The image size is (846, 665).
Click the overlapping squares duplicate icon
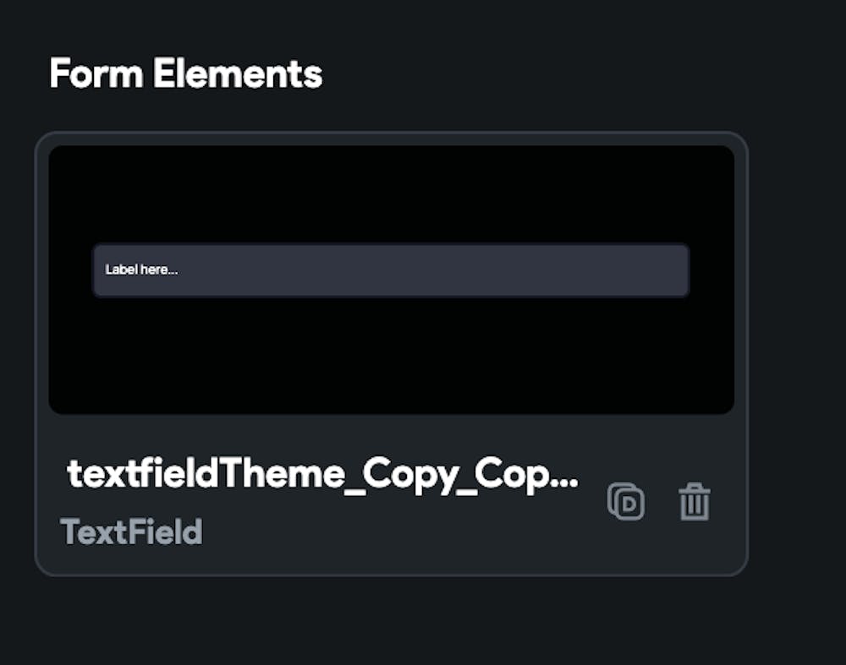pos(626,502)
